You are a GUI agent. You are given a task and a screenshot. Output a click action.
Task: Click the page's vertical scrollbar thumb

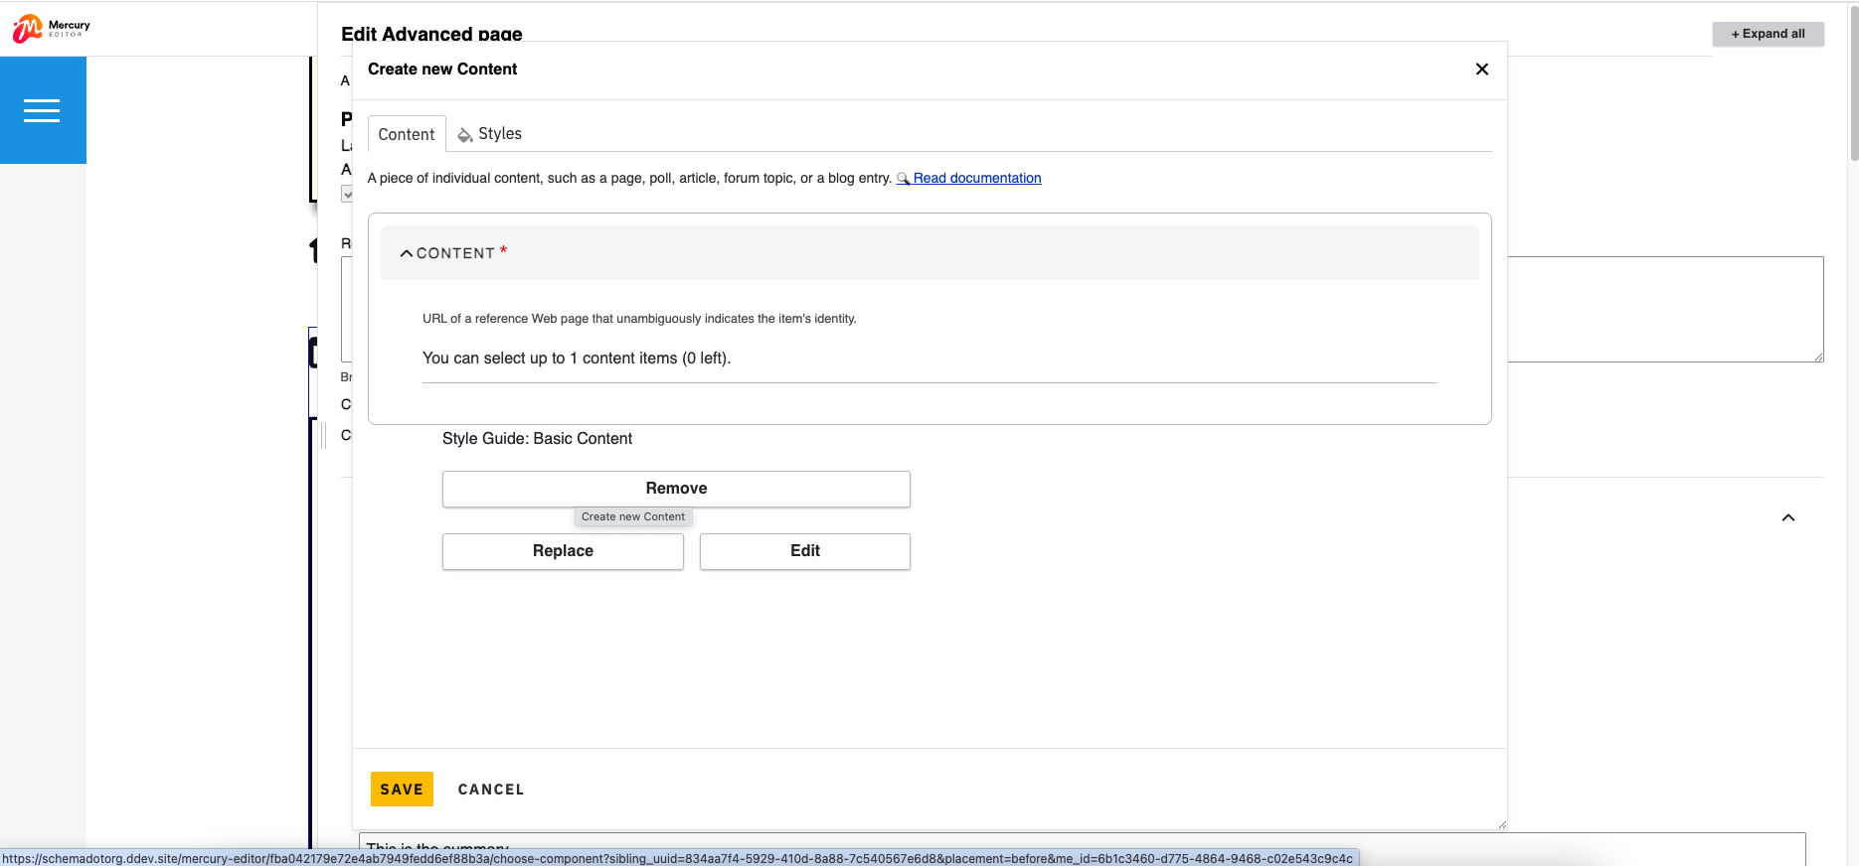tap(1853, 79)
